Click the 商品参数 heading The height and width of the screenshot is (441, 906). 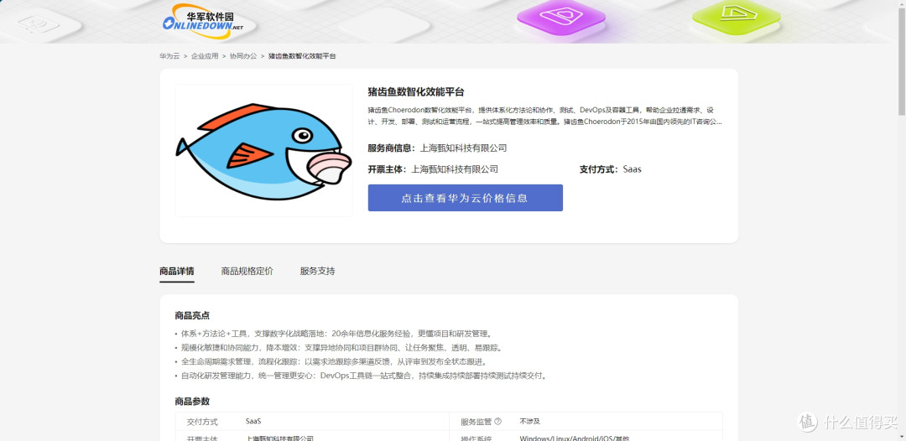(x=192, y=401)
